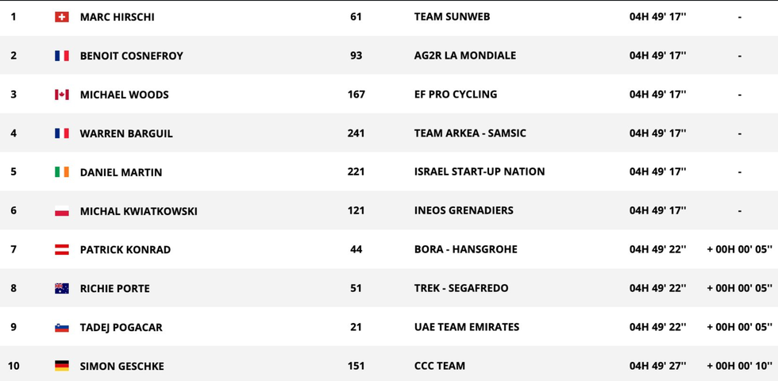778x381 pixels.
Task: Click the Swiss flag beside Marc Hirschi
Action: 62,17
